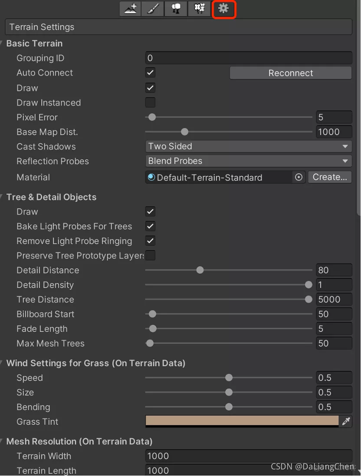
Task: Click the Base Map Dist. slider handle
Action: coord(184,132)
